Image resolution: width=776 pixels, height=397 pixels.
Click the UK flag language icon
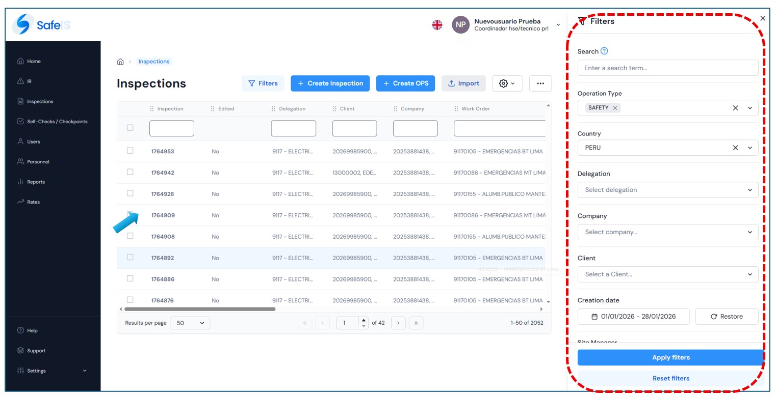click(437, 25)
